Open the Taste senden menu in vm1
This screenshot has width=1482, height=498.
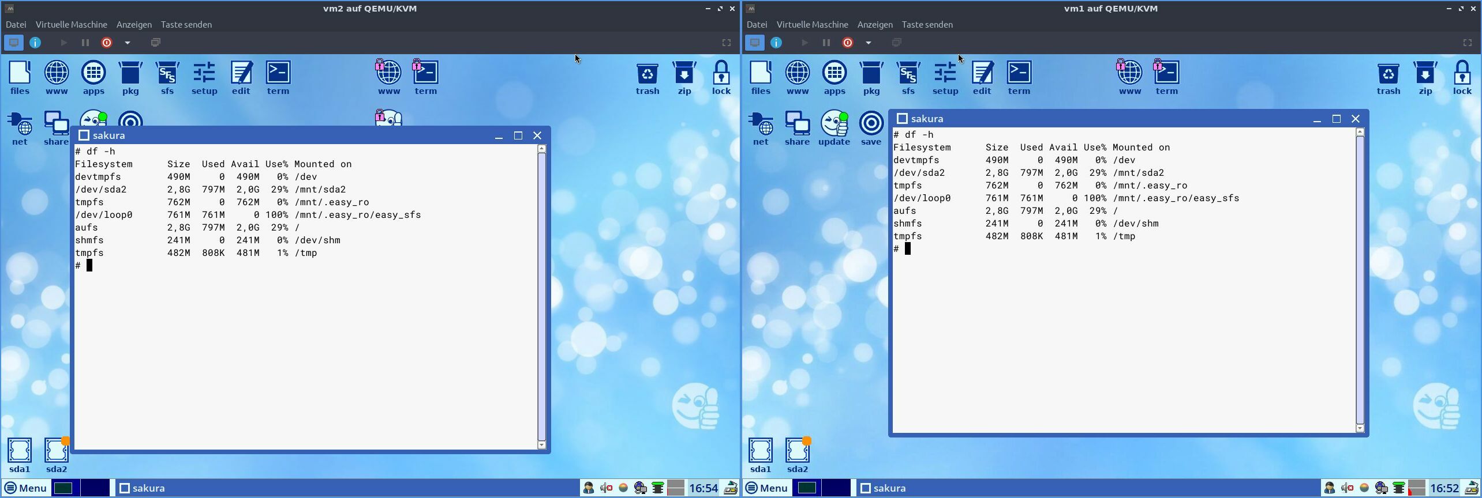(927, 25)
